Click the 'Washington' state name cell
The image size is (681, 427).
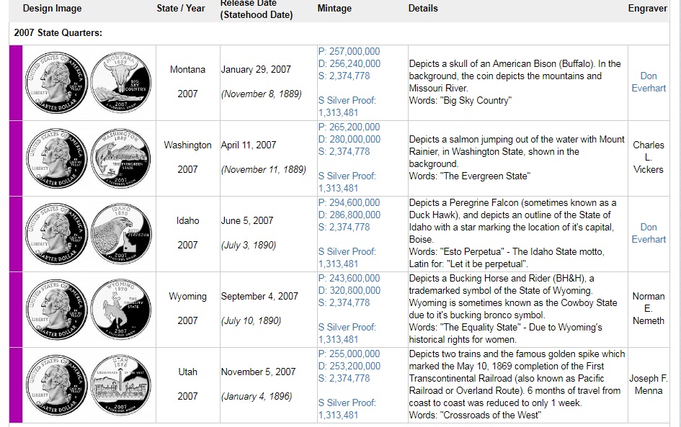coord(187,145)
